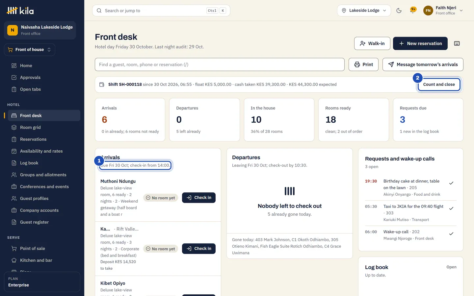The width and height of the screenshot is (474, 296).
Task: Click Count and close for the shift
Action: 439,85
